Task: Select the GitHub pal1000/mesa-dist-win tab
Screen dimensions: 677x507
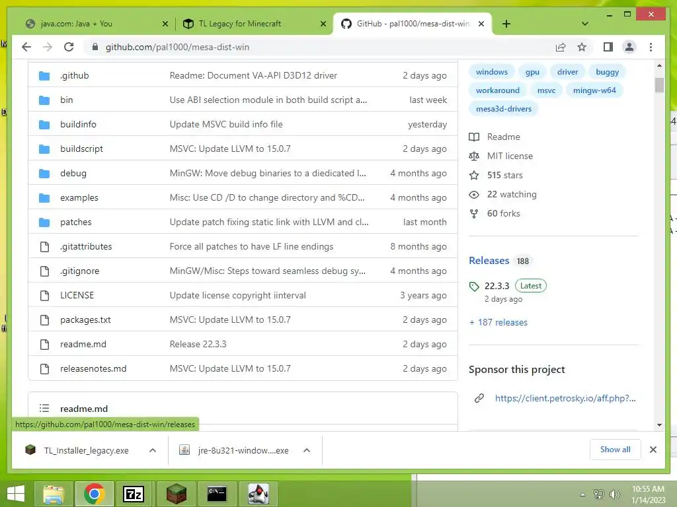Action: point(413,24)
